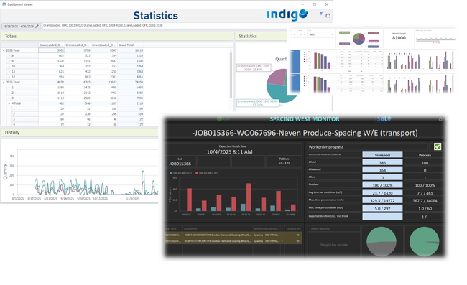Click the pencil edit icon on date range
Screen dimensions: 467x285
[x=37, y=26]
